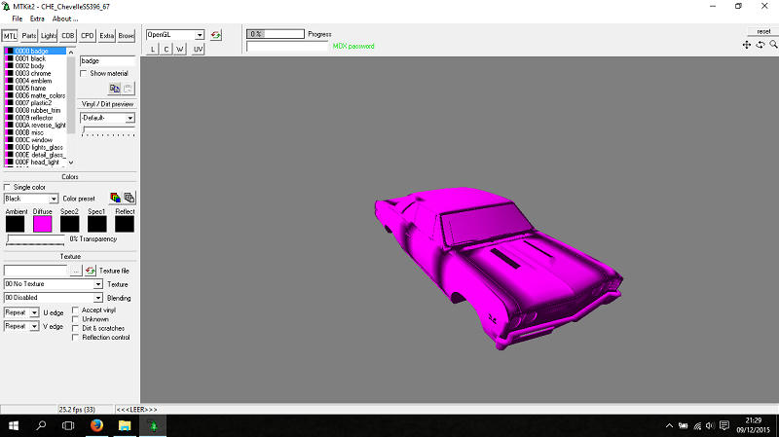Select the rotate view tool icon
Screen dimensions: 779x437
click(760, 45)
